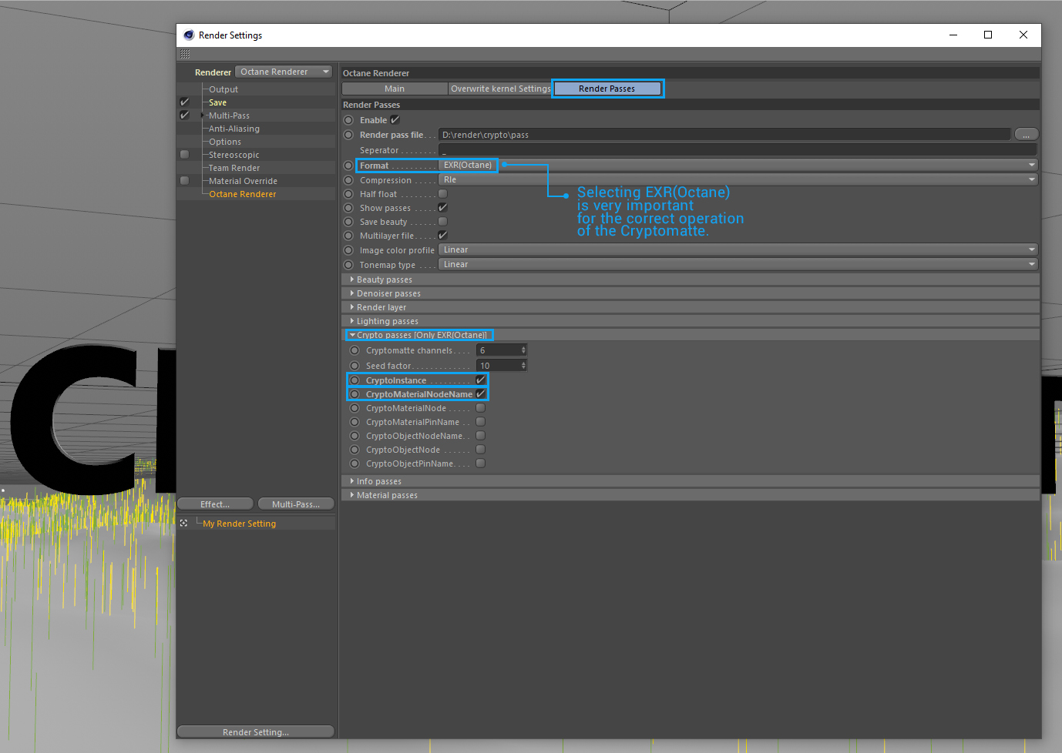Viewport: 1062px width, 753px height.
Task: Toggle the Multi-Pass checkbox in the settings list
Action: pyautogui.click(x=184, y=115)
